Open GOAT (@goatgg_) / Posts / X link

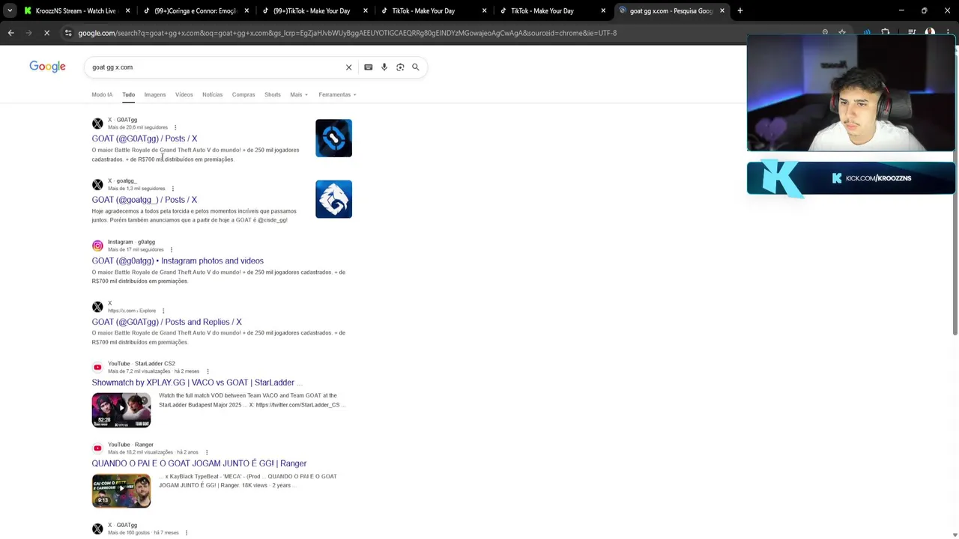point(145,200)
